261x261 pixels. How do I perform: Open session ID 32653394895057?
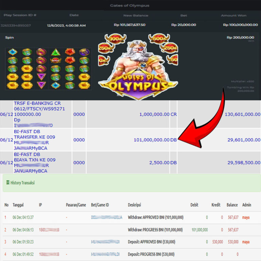[x=16, y=25]
